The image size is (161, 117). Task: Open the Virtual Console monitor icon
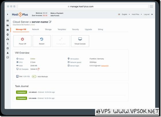80,39
